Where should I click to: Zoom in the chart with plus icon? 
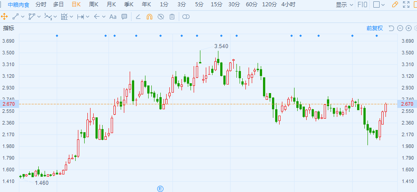(409, 28)
